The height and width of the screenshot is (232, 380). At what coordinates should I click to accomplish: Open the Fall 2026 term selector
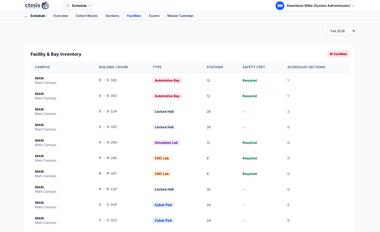[341, 31]
